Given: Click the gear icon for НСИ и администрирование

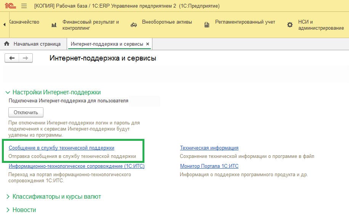Looking at the screenshot, I should pyautogui.click(x=290, y=25).
